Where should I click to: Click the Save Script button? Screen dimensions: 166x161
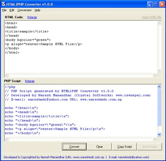point(150,147)
